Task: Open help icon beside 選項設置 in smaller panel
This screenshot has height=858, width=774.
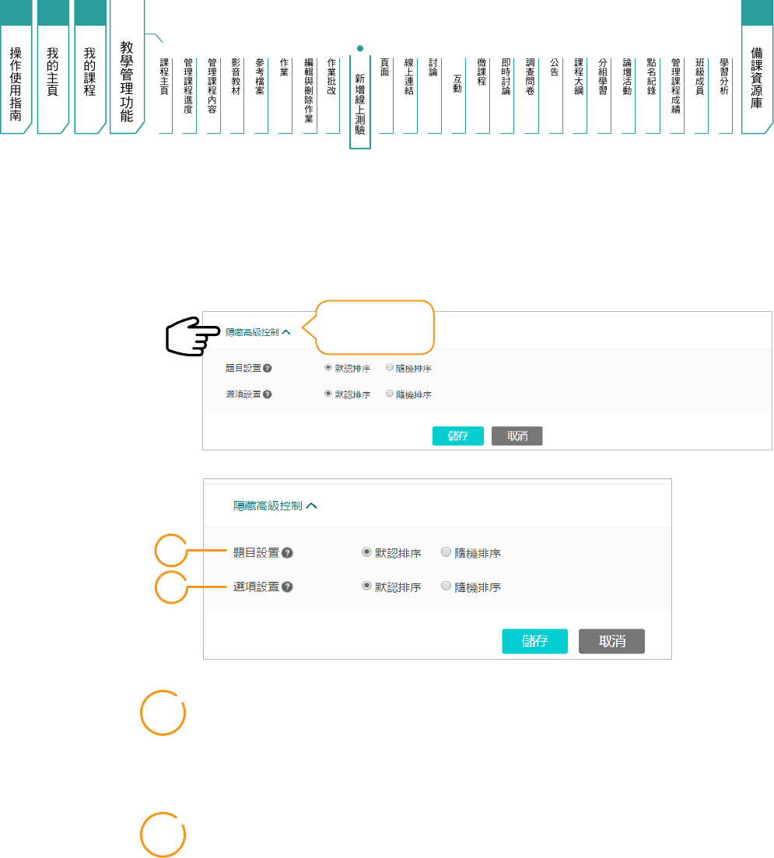Action: click(x=267, y=394)
